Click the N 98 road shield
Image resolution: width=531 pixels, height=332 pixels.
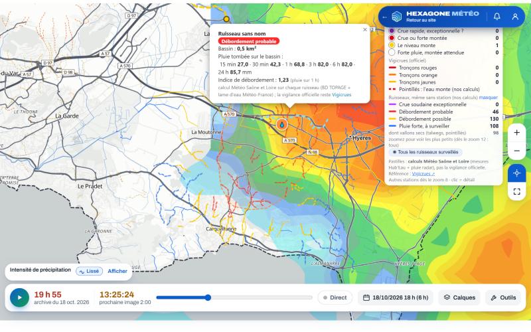click(x=312, y=152)
